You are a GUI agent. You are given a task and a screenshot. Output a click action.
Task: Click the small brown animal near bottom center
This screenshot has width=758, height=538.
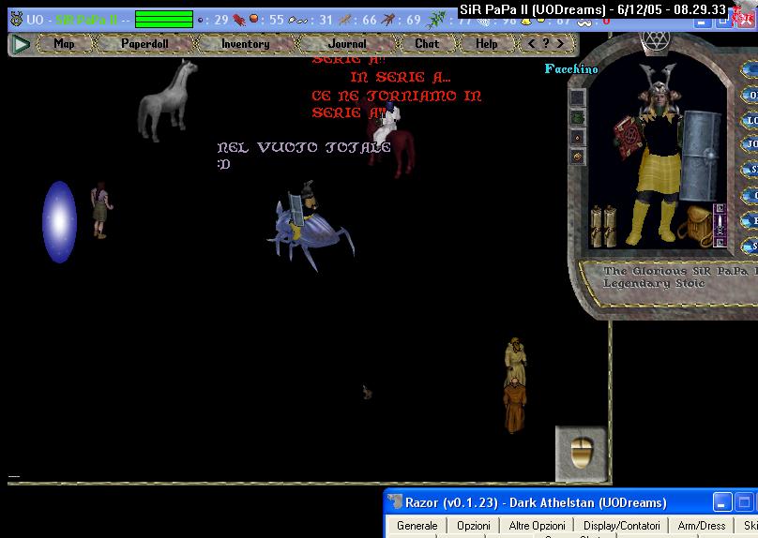tap(368, 392)
